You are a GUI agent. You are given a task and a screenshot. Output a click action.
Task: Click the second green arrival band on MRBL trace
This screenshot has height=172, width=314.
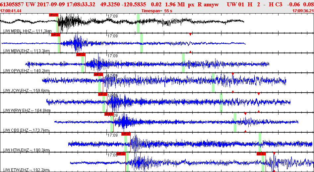[x=138, y=23]
